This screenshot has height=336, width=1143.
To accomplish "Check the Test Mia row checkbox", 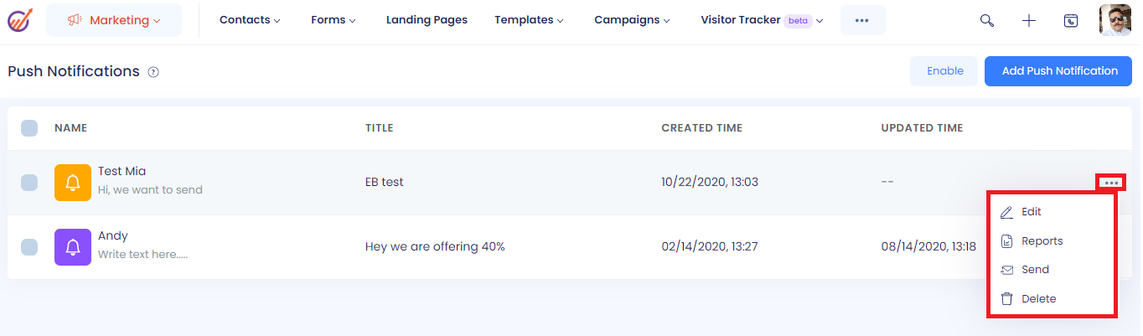I will point(29,182).
